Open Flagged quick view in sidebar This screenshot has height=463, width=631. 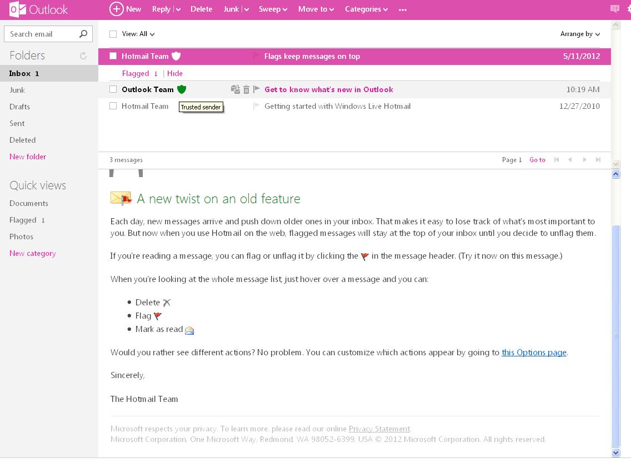[27, 220]
